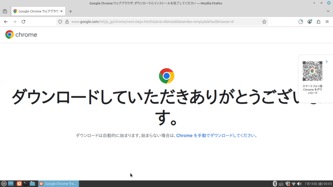Click the Chrome logo in page header
Image resolution: width=333 pixels, height=187 pixels.
(21, 34)
